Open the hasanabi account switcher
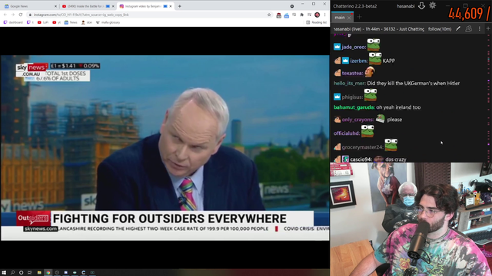 (405, 6)
